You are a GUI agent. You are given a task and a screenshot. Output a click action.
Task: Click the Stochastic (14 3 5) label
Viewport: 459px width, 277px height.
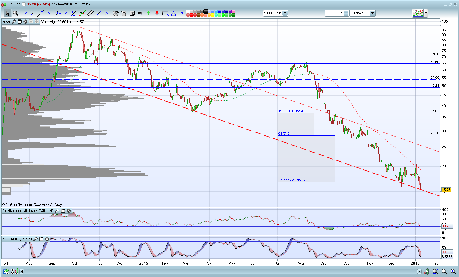pyautogui.click(x=17, y=239)
